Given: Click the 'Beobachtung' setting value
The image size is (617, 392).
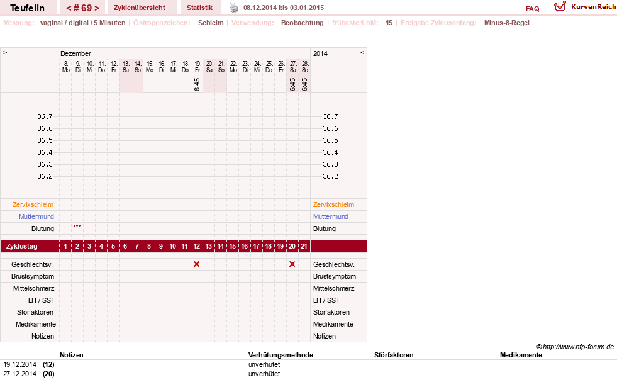Looking at the screenshot, I should [x=302, y=23].
